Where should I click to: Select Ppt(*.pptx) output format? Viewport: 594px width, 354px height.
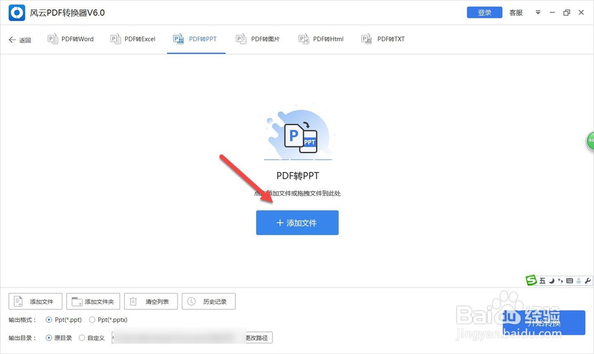click(x=108, y=320)
